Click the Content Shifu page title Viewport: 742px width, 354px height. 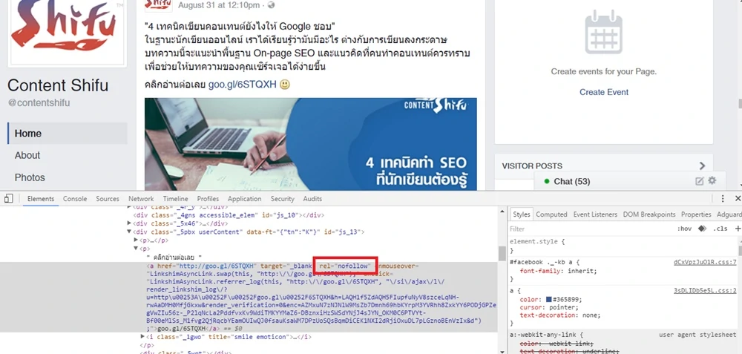coord(58,85)
